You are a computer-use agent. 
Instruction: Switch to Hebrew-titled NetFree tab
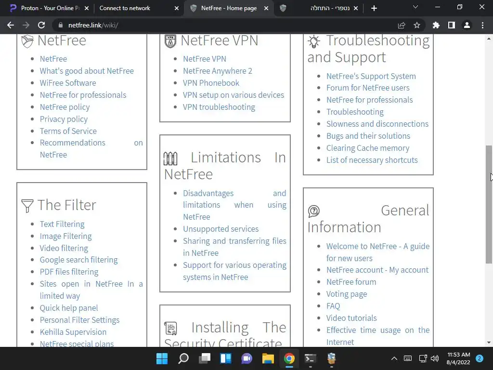click(x=318, y=8)
